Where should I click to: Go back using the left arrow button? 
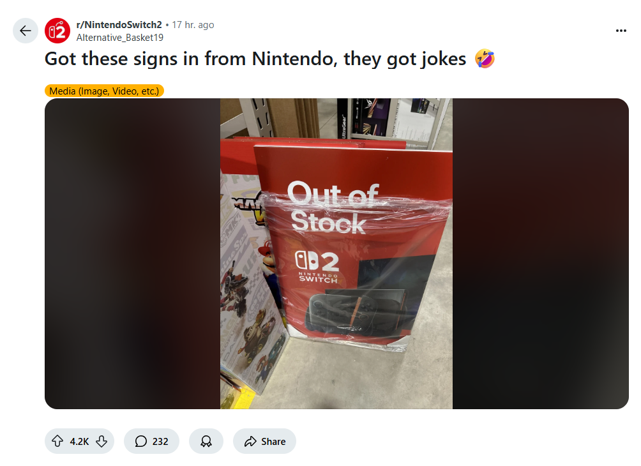[x=26, y=31]
